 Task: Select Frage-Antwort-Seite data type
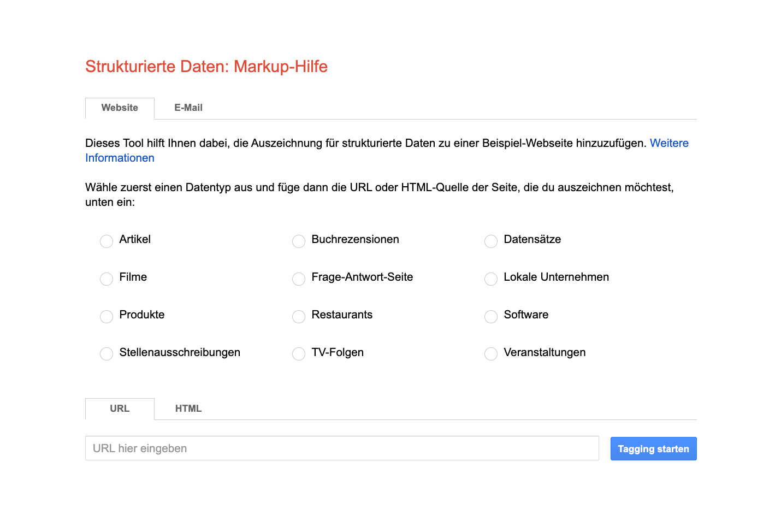[299, 279]
